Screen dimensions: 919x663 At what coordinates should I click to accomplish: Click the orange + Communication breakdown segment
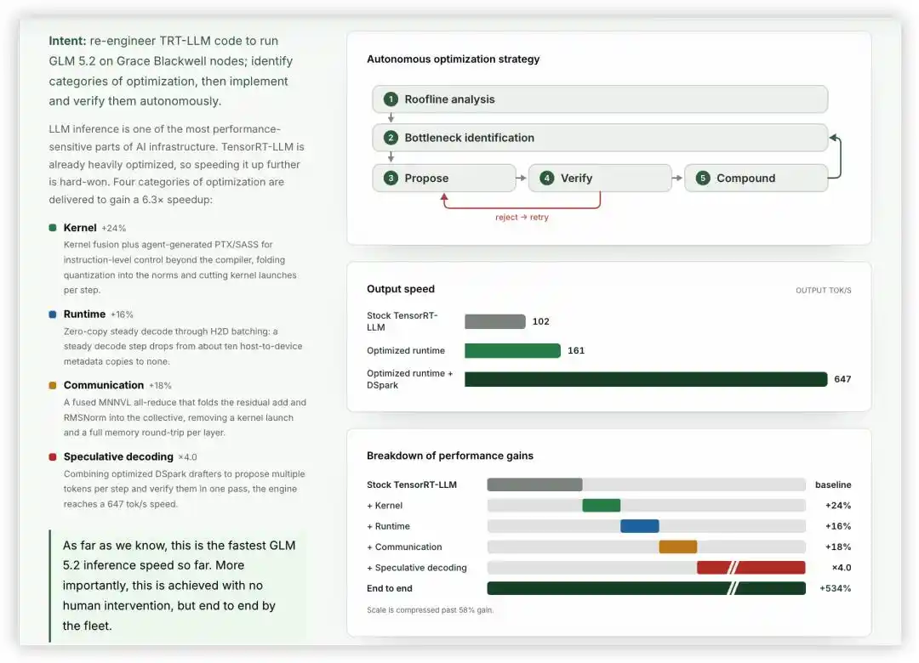pos(677,547)
